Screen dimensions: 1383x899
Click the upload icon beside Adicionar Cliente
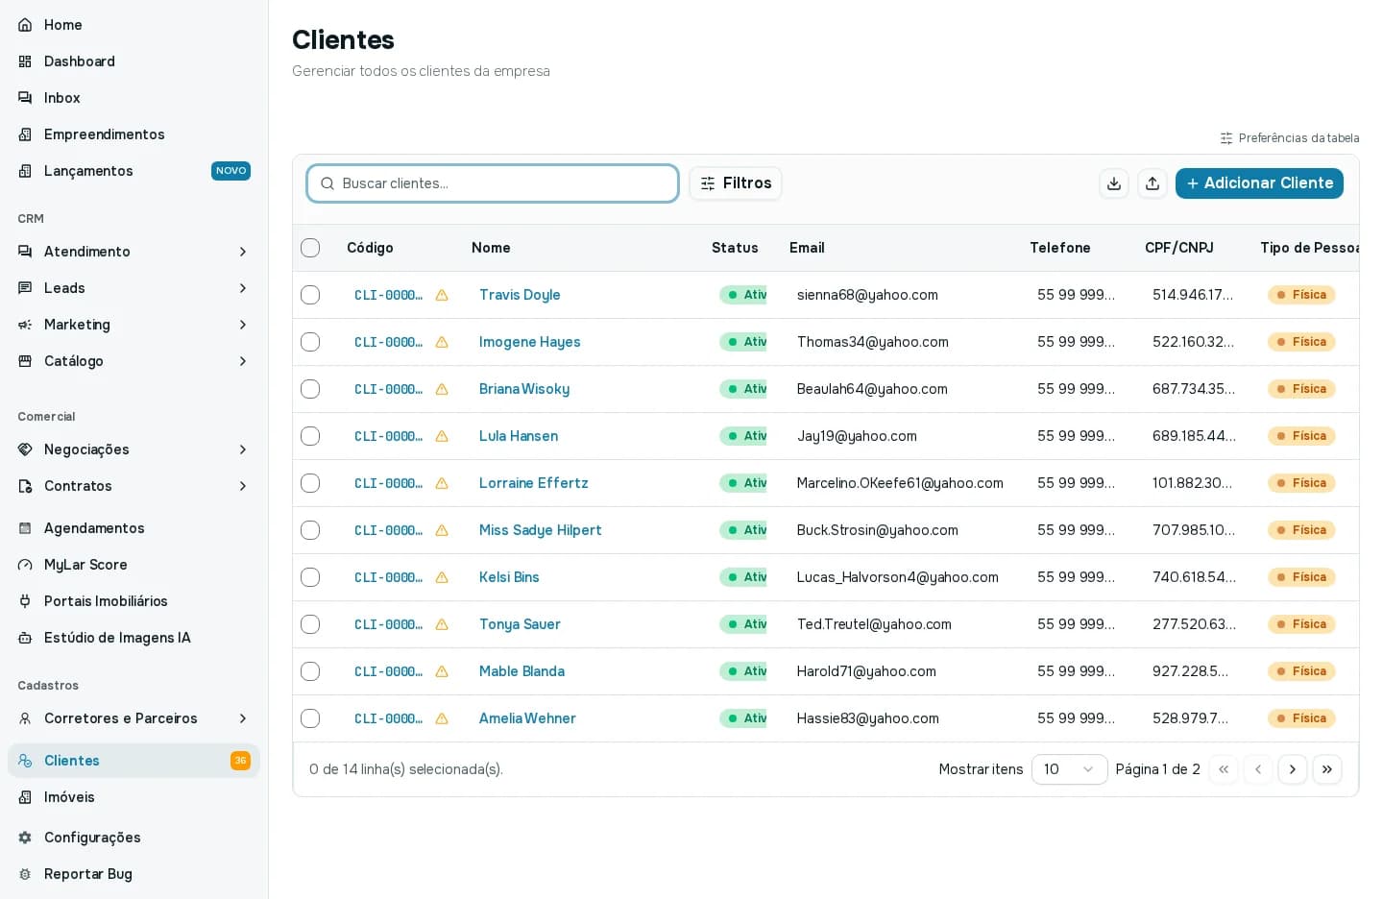point(1152,183)
